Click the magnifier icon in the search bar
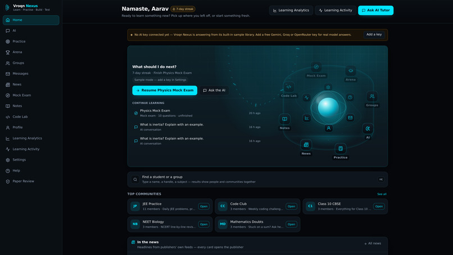This screenshot has height=255, width=453. click(x=135, y=180)
